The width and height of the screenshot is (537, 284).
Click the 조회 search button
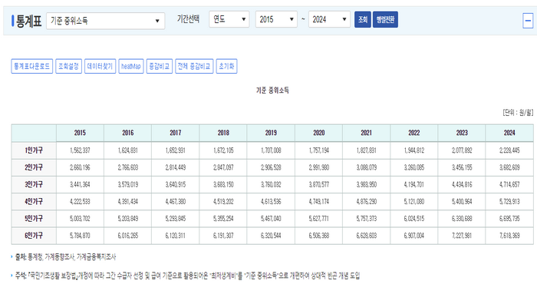tap(363, 19)
